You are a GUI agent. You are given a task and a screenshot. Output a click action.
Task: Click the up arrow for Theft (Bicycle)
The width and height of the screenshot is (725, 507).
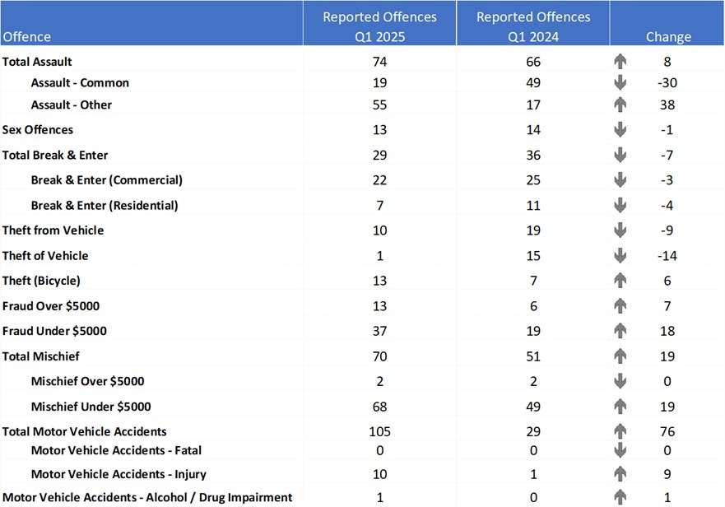(x=620, y=281)
